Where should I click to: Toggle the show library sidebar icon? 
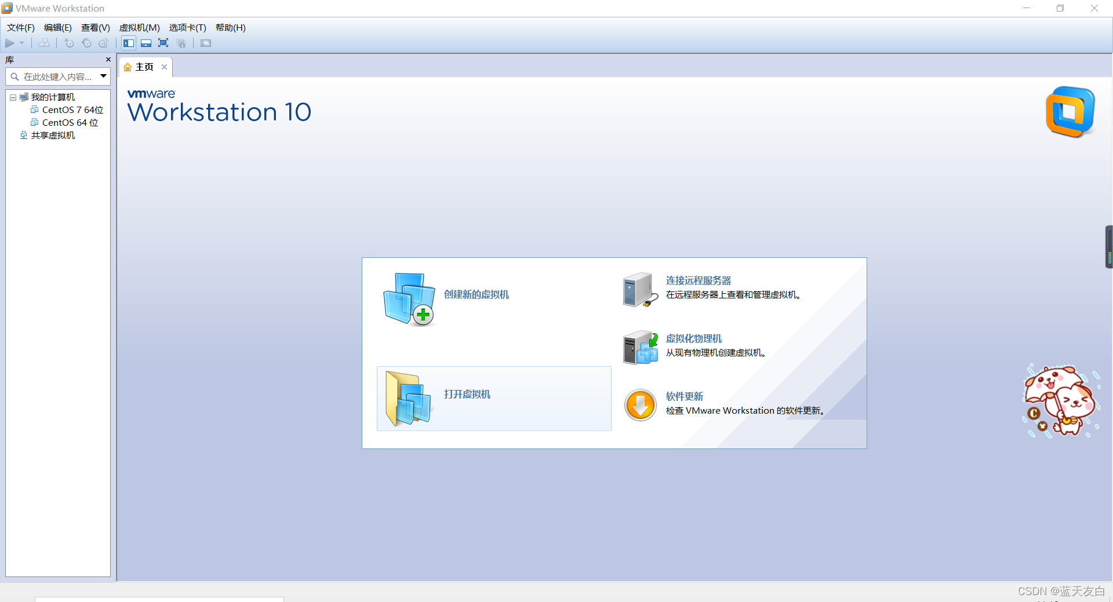pyautogui.click(x=129, y=43)
